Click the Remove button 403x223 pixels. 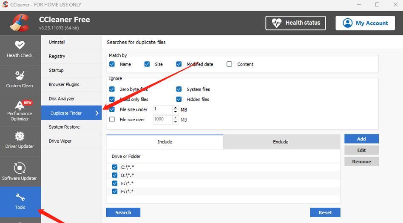(x=361, y=162)
